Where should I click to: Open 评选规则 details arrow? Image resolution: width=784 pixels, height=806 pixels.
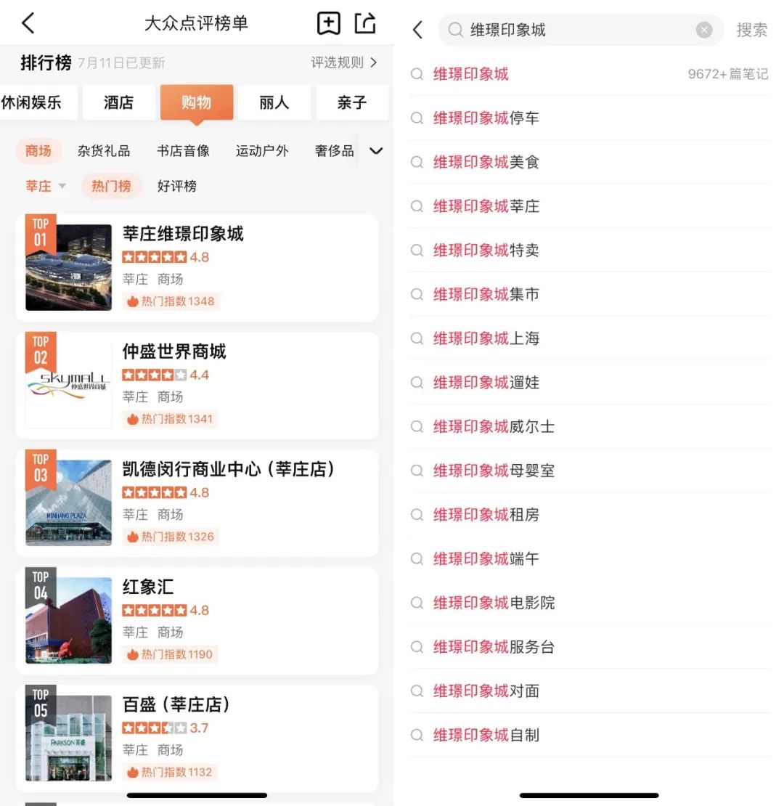pyautogui.click(x=345, y=62)
